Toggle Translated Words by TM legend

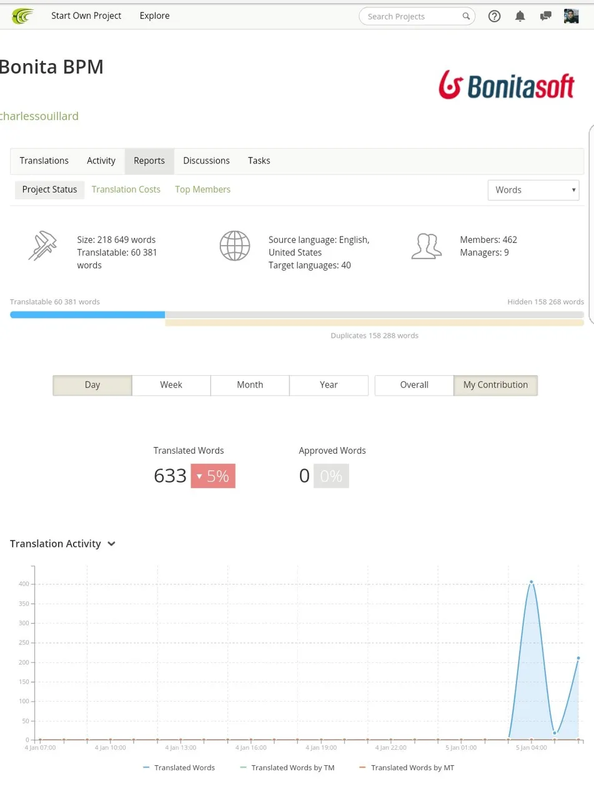[287, 768]
